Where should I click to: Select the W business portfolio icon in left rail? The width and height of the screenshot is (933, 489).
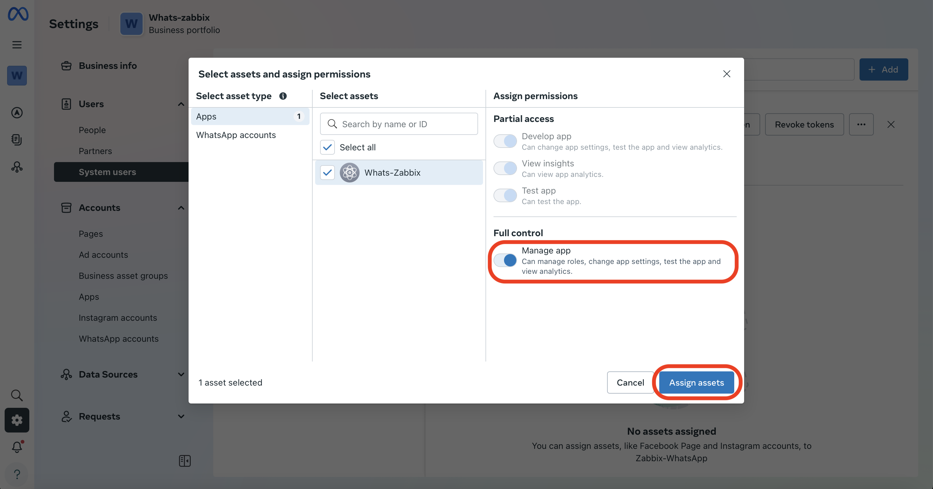pyautogui.click(x=17, y=76)
